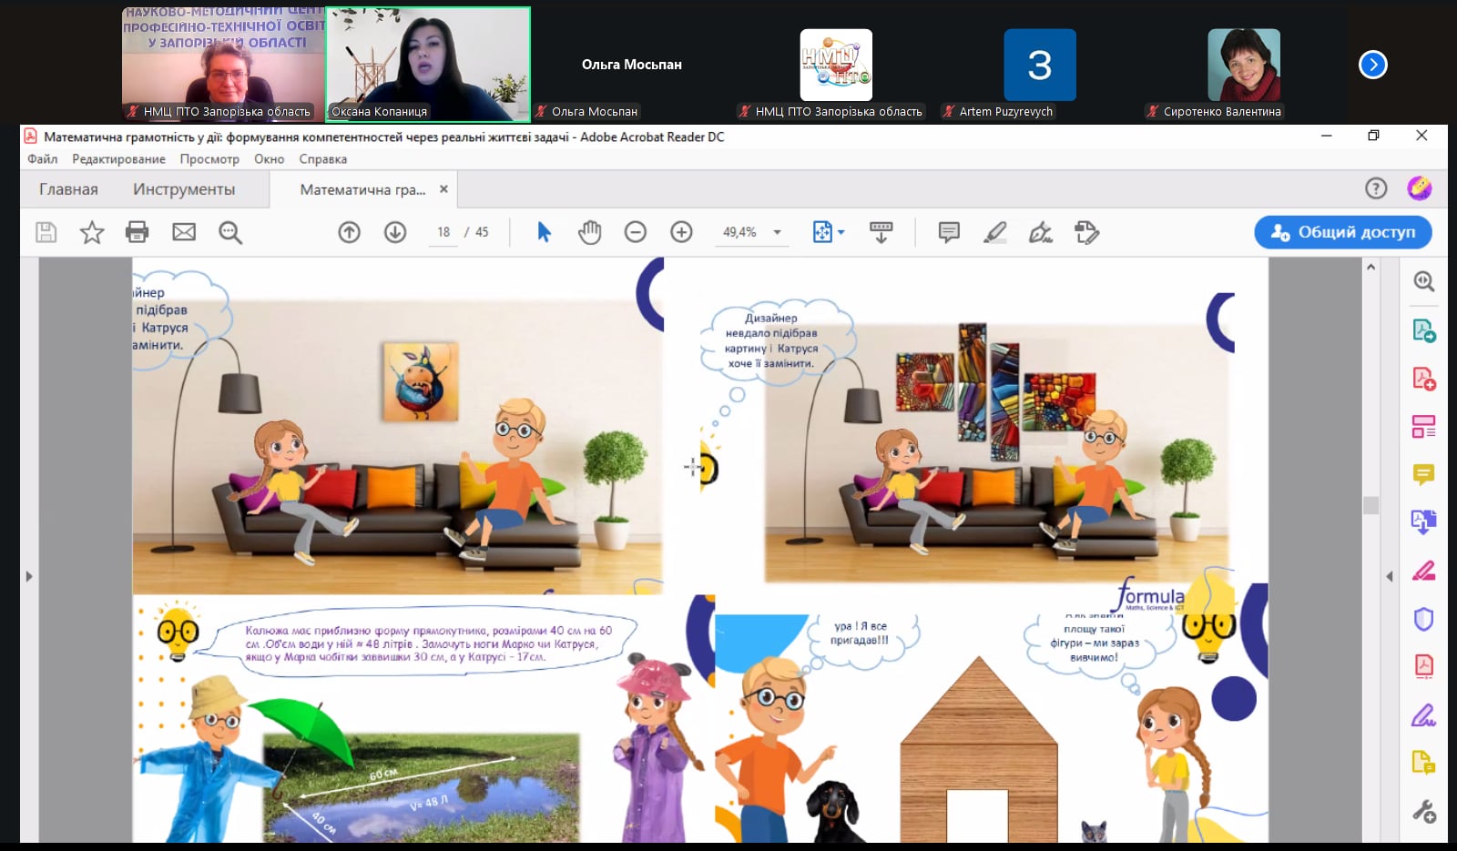Click the current page number field
1457x851 pixels.
point(443,232)
